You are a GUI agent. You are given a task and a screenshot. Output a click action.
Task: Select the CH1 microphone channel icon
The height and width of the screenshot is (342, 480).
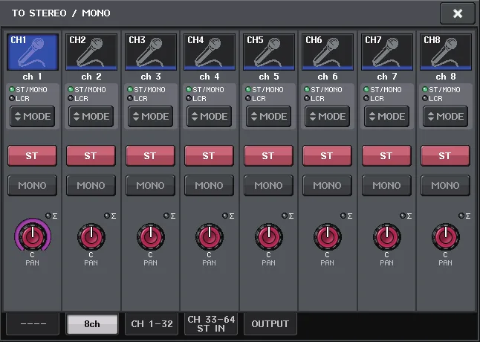tap(33, 52)
